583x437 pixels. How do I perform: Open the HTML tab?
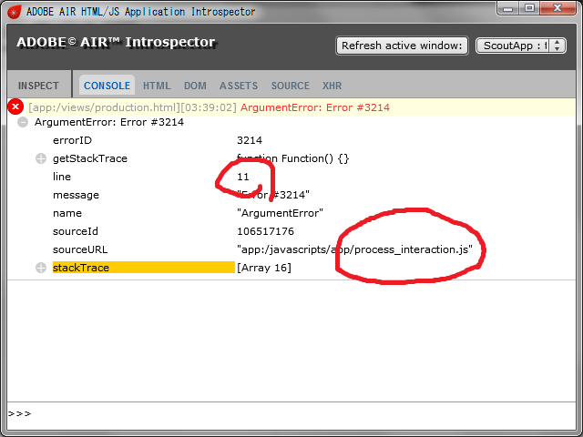157,86
